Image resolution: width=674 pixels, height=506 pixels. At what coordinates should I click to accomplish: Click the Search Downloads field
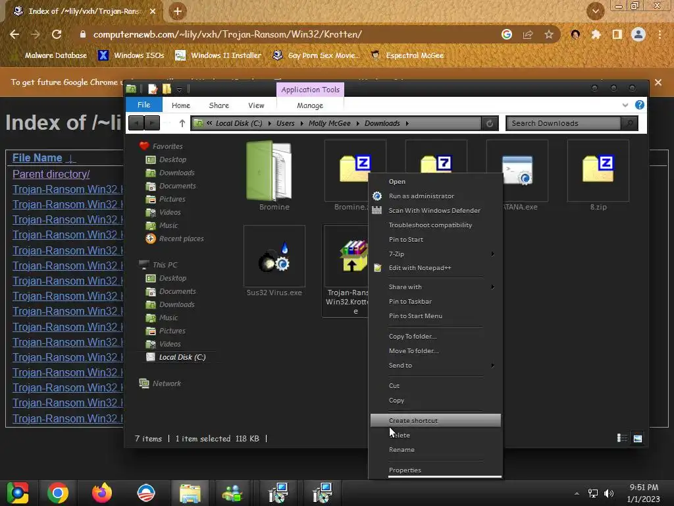point(563,123)
